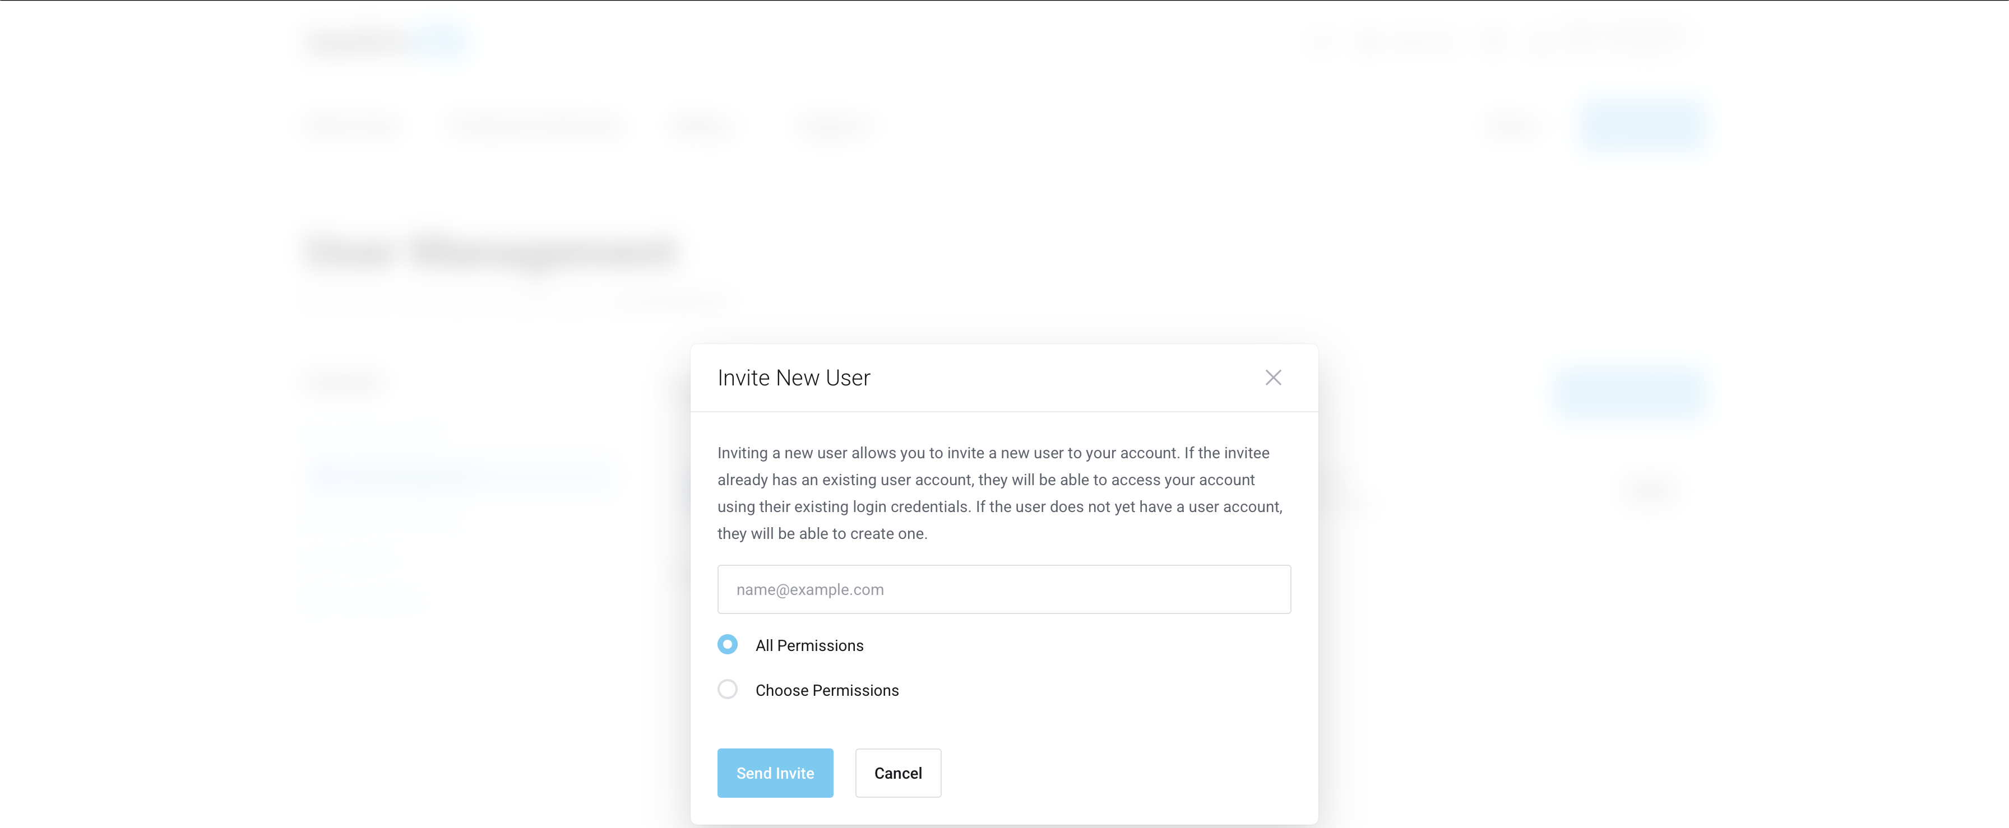Click blurred blue button beside the dialog
This screenshot has height=828, width=2009.
tap(1628, 392)
